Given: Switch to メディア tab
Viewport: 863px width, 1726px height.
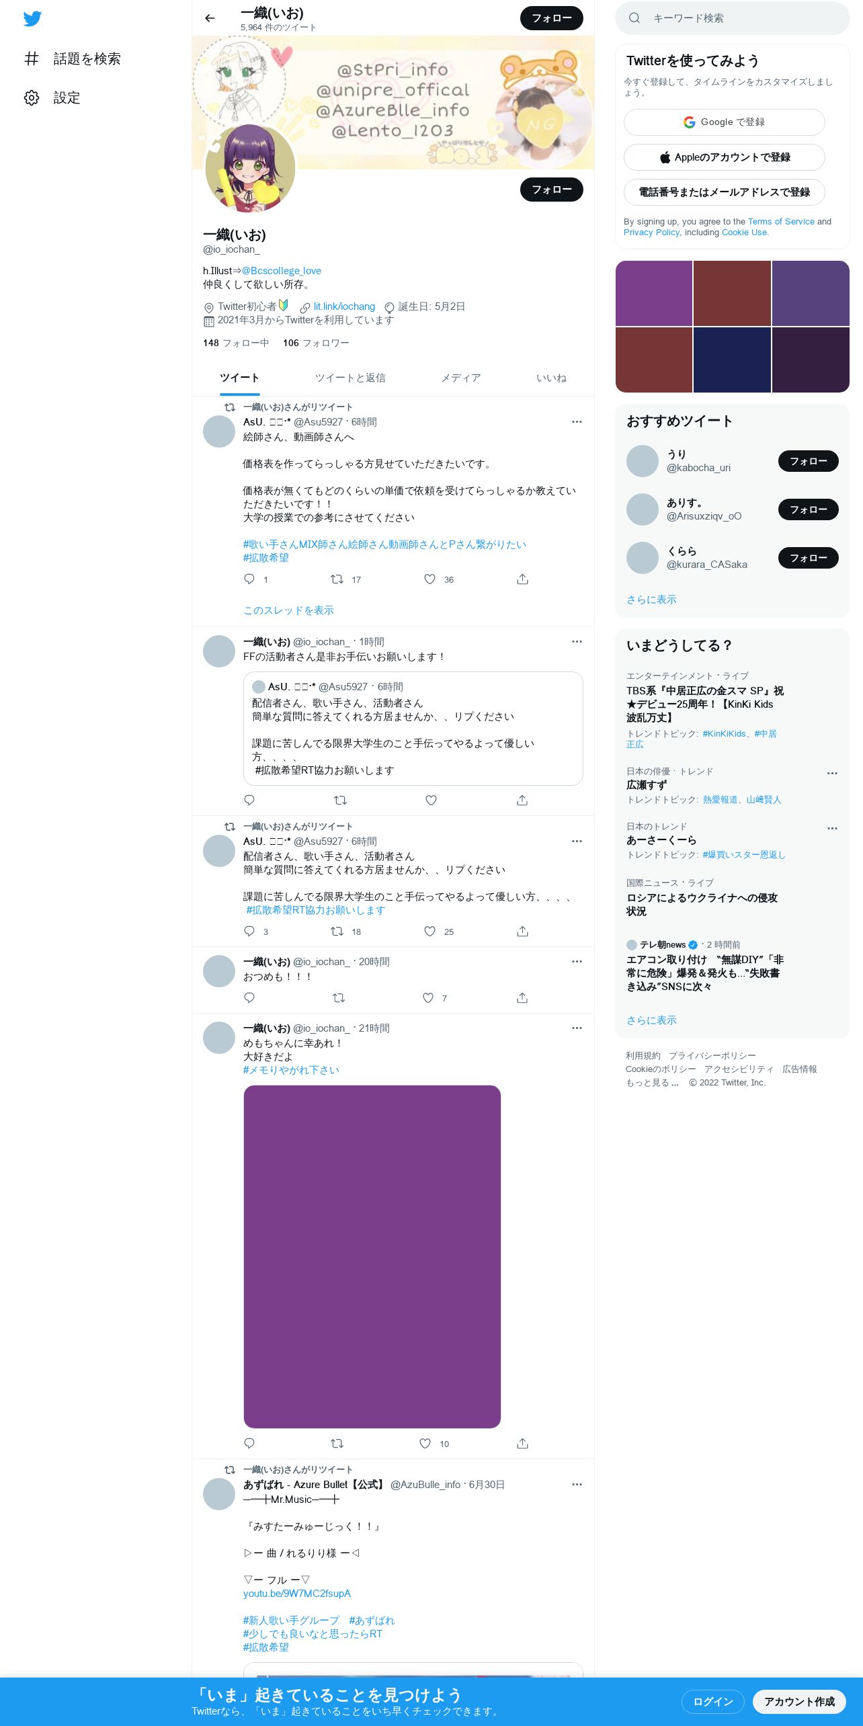Looking at the screenshot, I should pyautogui.click(x=461, y=378).
